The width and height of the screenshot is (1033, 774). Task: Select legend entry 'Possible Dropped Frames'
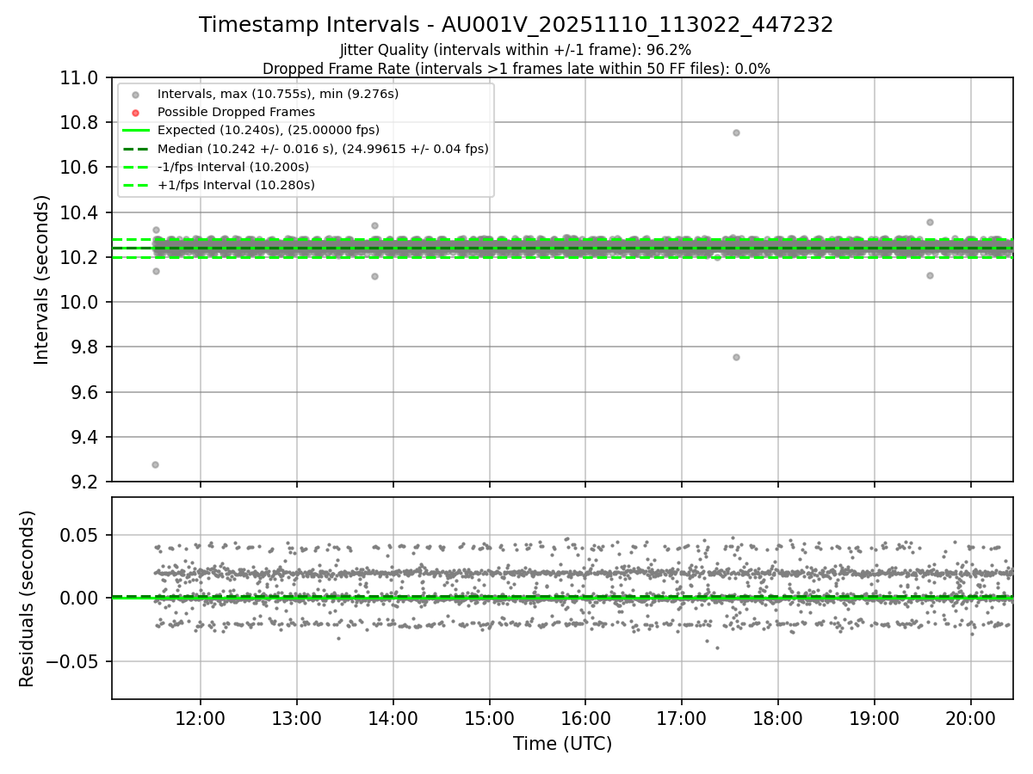pos(236,112)
